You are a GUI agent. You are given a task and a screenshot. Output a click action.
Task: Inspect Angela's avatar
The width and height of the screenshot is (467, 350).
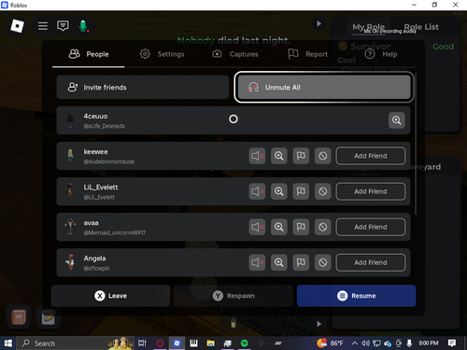(x=279, y=262)
